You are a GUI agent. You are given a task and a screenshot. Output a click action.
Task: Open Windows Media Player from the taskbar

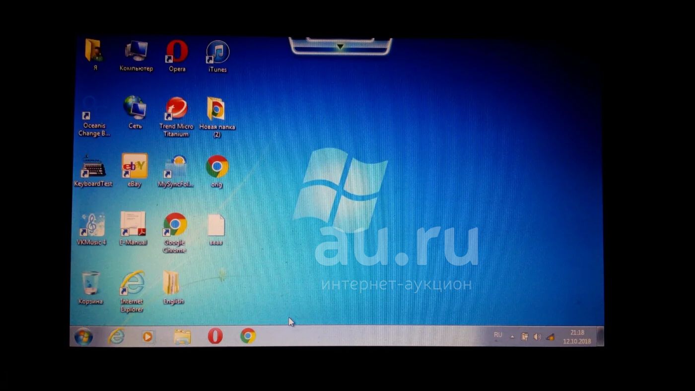148,337
